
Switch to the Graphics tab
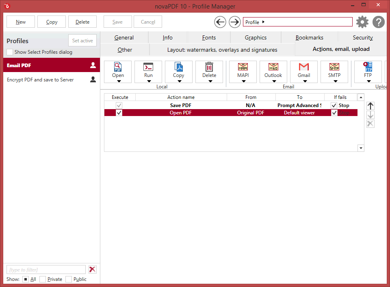256,37
